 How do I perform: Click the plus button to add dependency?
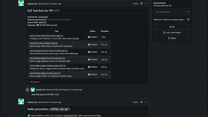(x=188, y=12)
